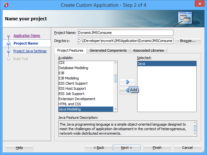The height and width of the screenshot is (155, 207).
Task: Select EJB Modeling in Available list
Action: pos(86,78)
